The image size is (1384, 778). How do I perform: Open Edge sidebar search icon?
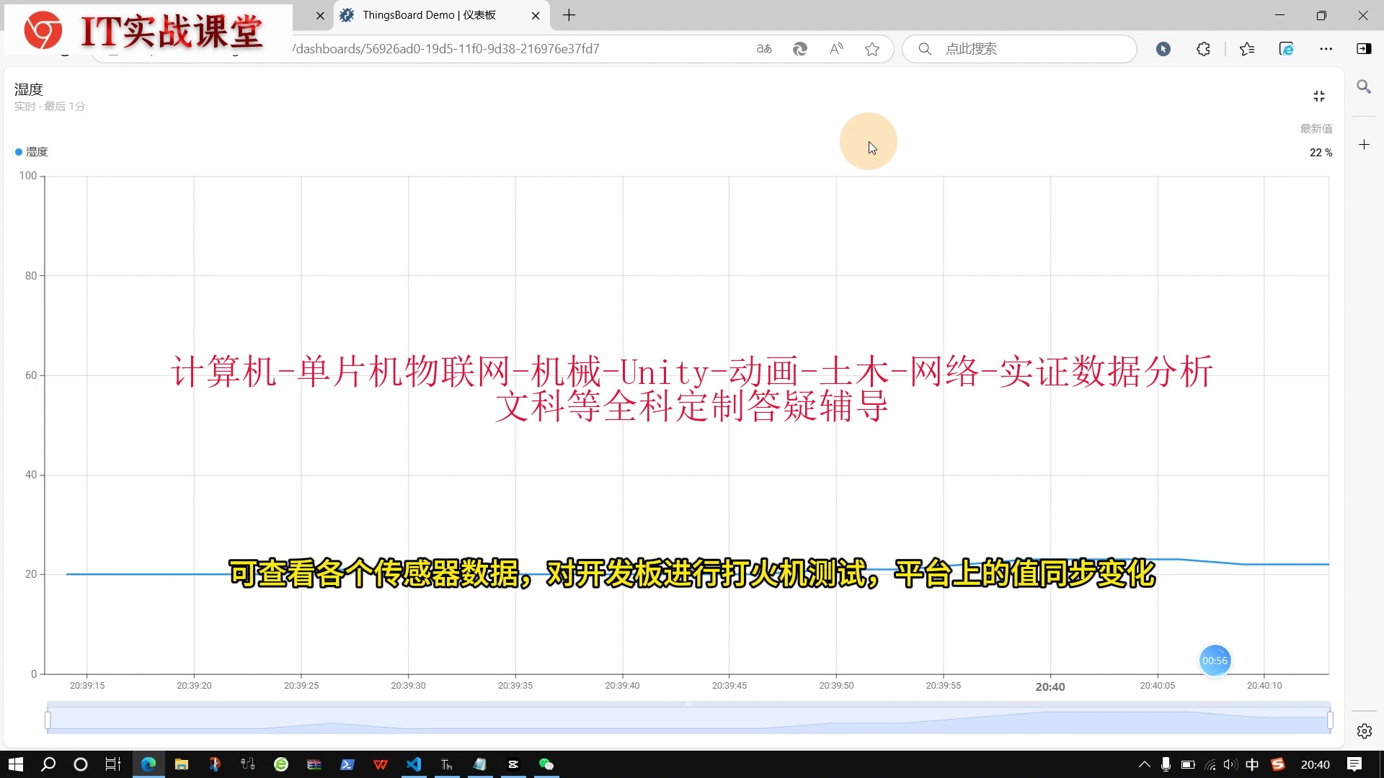[x=1363, y=87]
